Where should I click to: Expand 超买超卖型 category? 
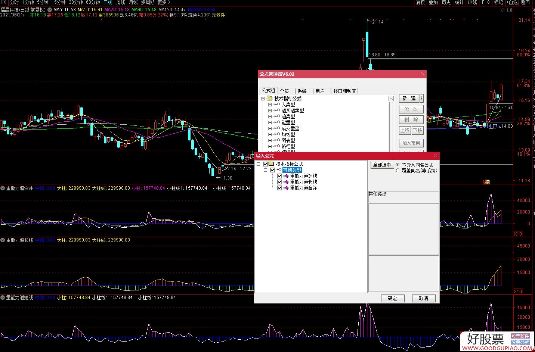270,110
